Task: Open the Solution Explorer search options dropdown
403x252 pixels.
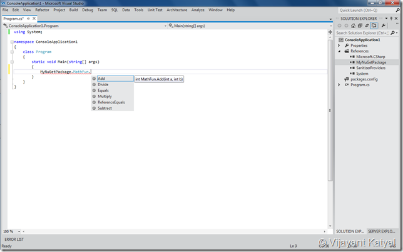Action: 397,33
